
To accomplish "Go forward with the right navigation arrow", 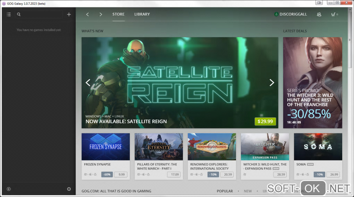I will click(101, 14).
